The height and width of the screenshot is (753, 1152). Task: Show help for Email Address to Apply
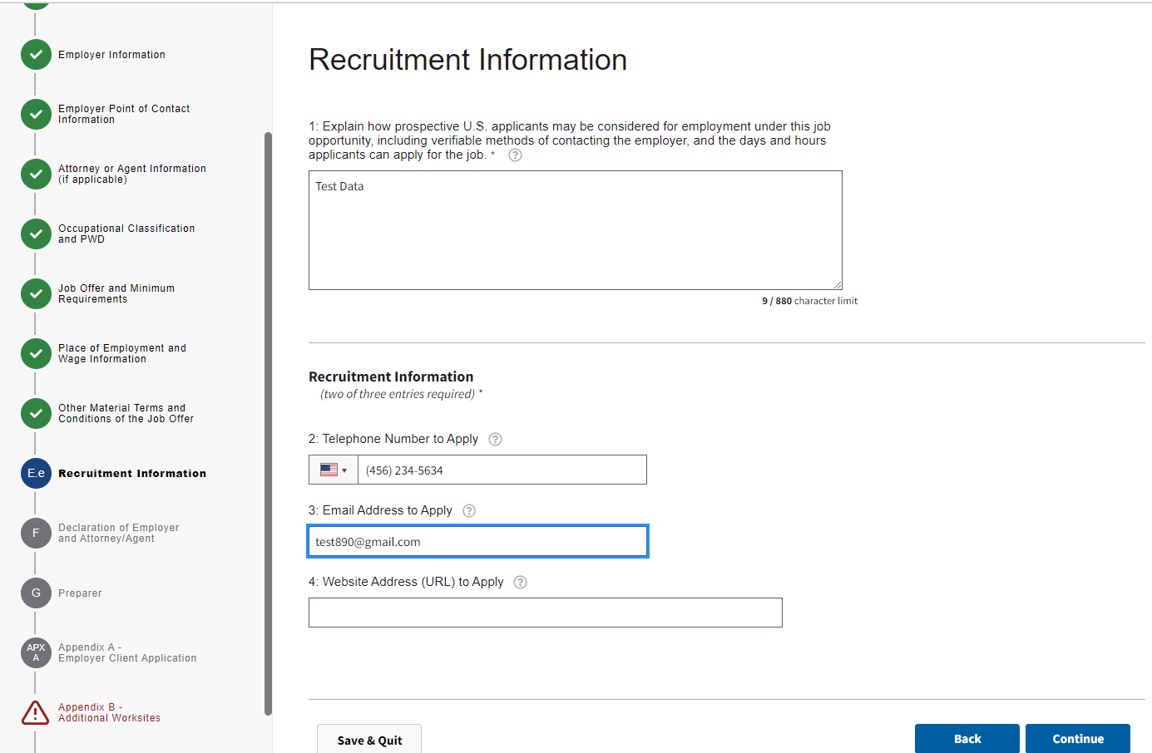469,511
